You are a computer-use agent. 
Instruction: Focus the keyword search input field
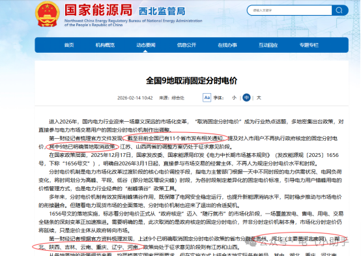click(x=289, y=10)
